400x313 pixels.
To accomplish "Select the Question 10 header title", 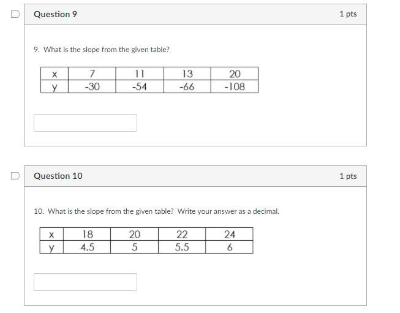I will (58, 176).
